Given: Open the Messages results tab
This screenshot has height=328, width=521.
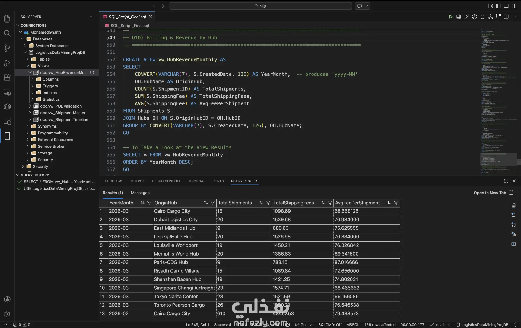Looking at the screenshot, I should [x=140, y=193].
